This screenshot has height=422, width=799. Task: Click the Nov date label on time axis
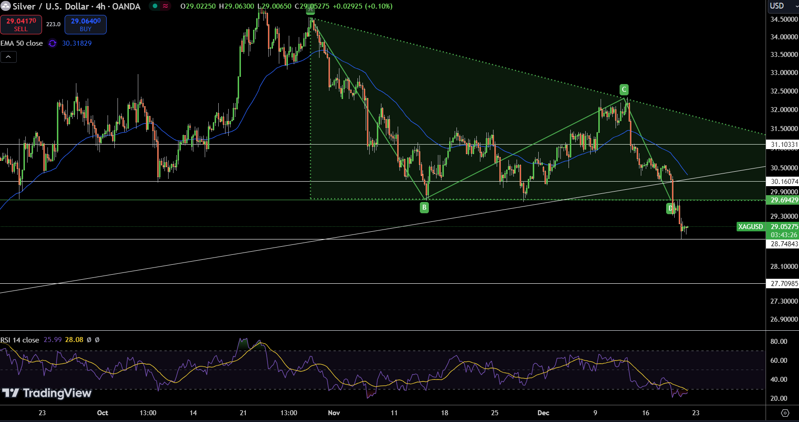334,413
